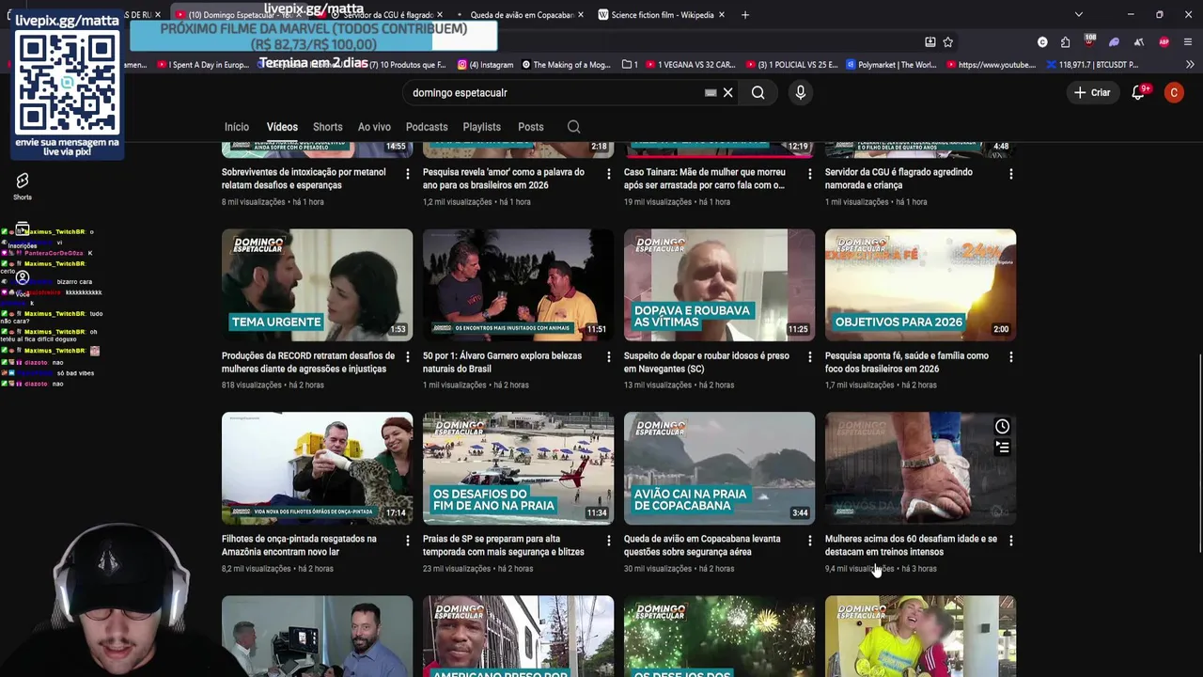Bookmark this page with the star icon
The height and width of the screenshot is (677, 1203).
[x=947, y=41]
